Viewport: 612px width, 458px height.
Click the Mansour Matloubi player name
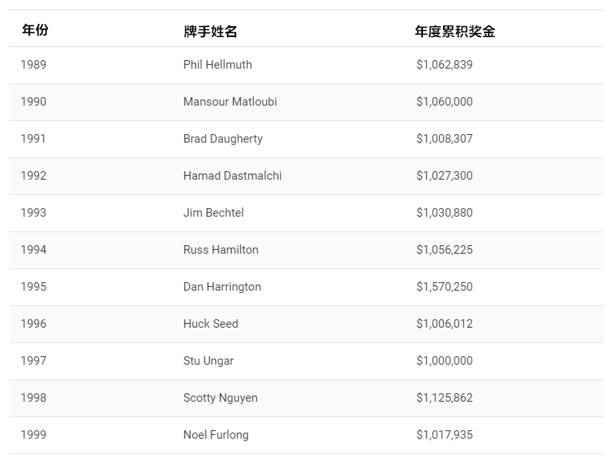230,102
